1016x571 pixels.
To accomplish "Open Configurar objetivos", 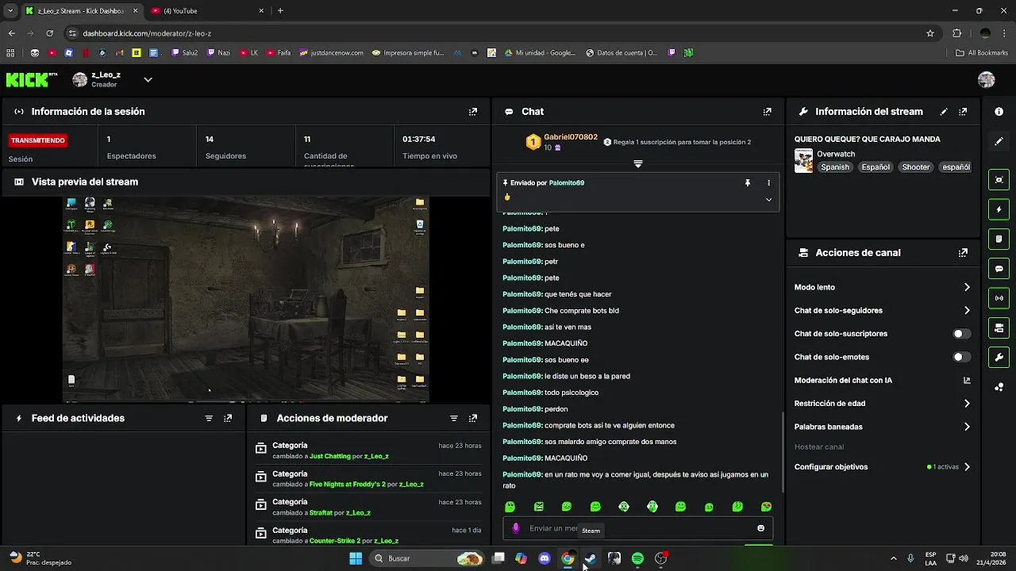I will tap(882, 467).
